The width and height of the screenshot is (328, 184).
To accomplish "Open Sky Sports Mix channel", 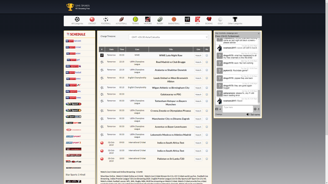I will click(x=73, y=91).
